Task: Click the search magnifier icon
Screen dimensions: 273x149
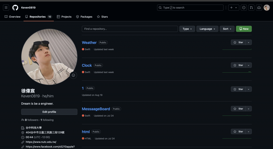Action: (x=160, y=8)
